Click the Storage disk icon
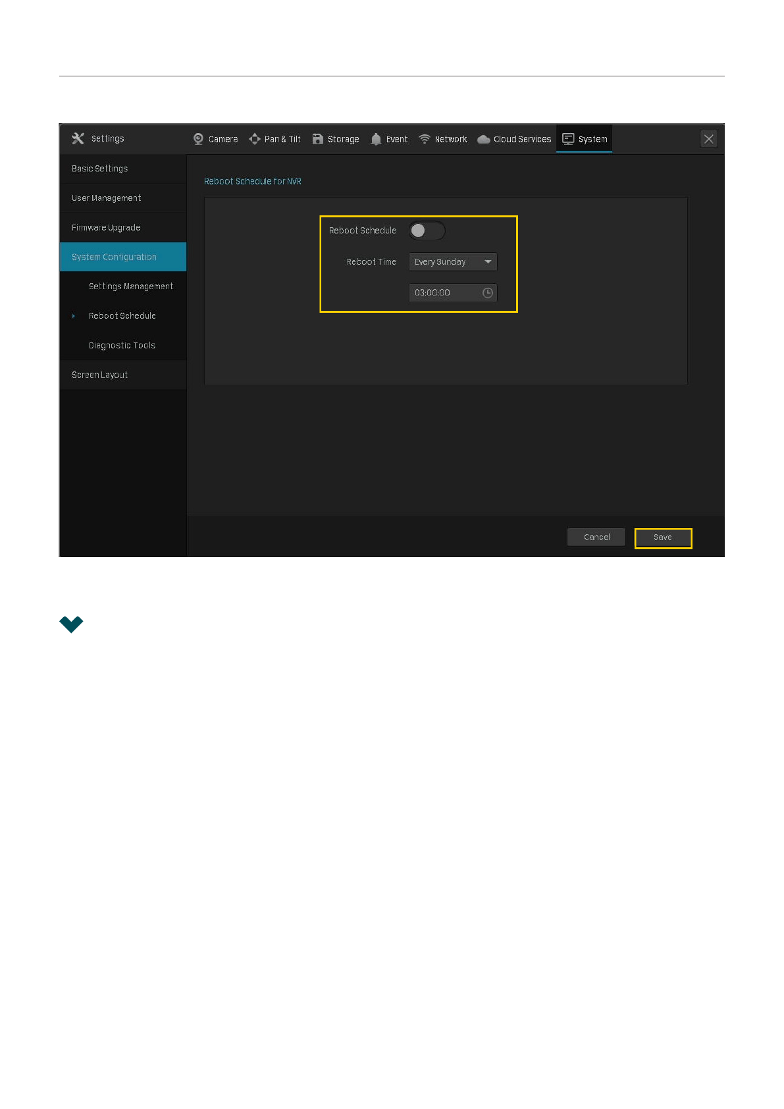This screenshot has width=784, height=1109. (318, 139)
